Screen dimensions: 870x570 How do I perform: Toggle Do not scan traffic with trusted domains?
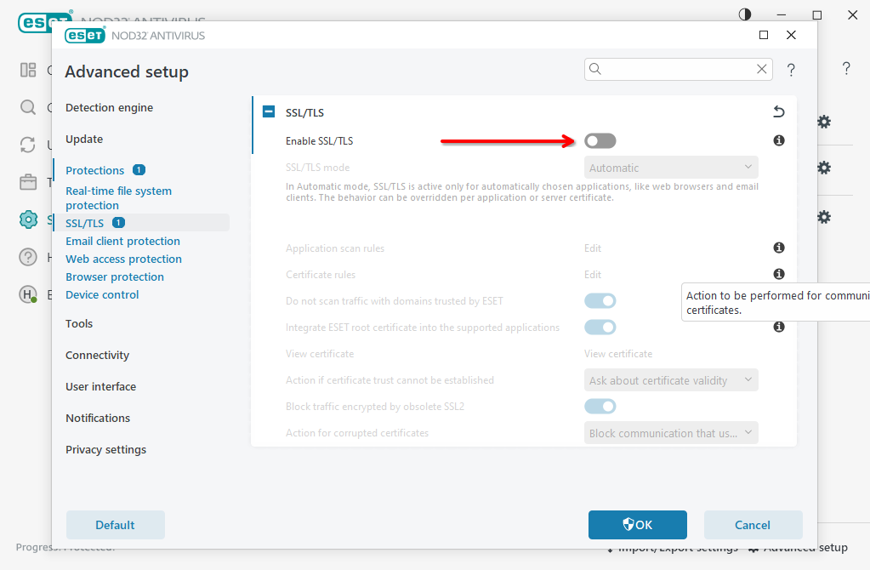[x=600, y=301]
